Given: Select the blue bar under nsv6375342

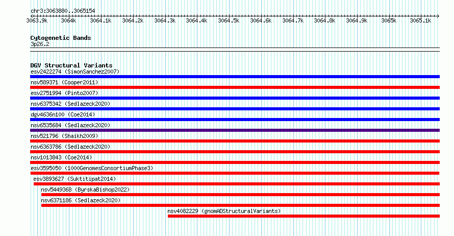Looking at the screenshot, I should (x=235, y=109).
